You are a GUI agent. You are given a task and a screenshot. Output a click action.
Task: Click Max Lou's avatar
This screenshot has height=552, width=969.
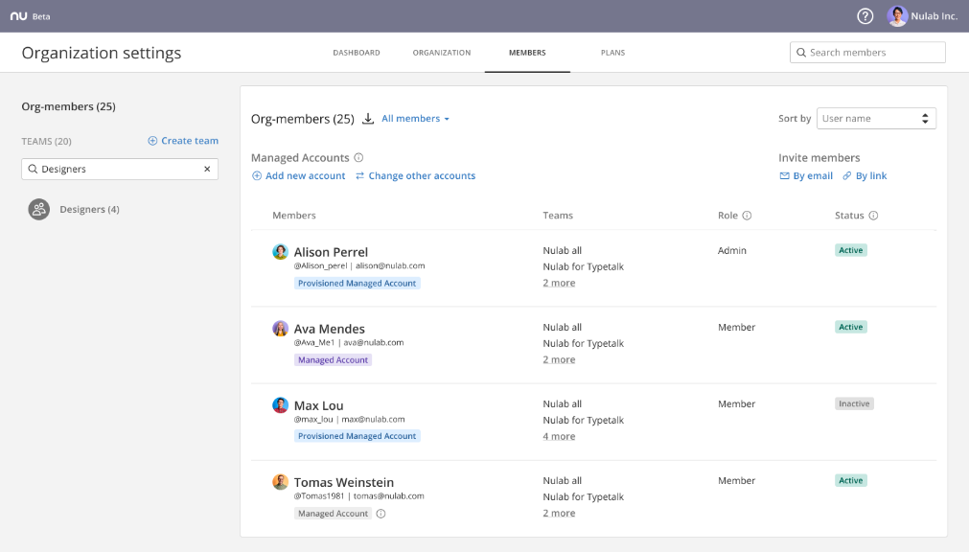[x=280, y=404]
